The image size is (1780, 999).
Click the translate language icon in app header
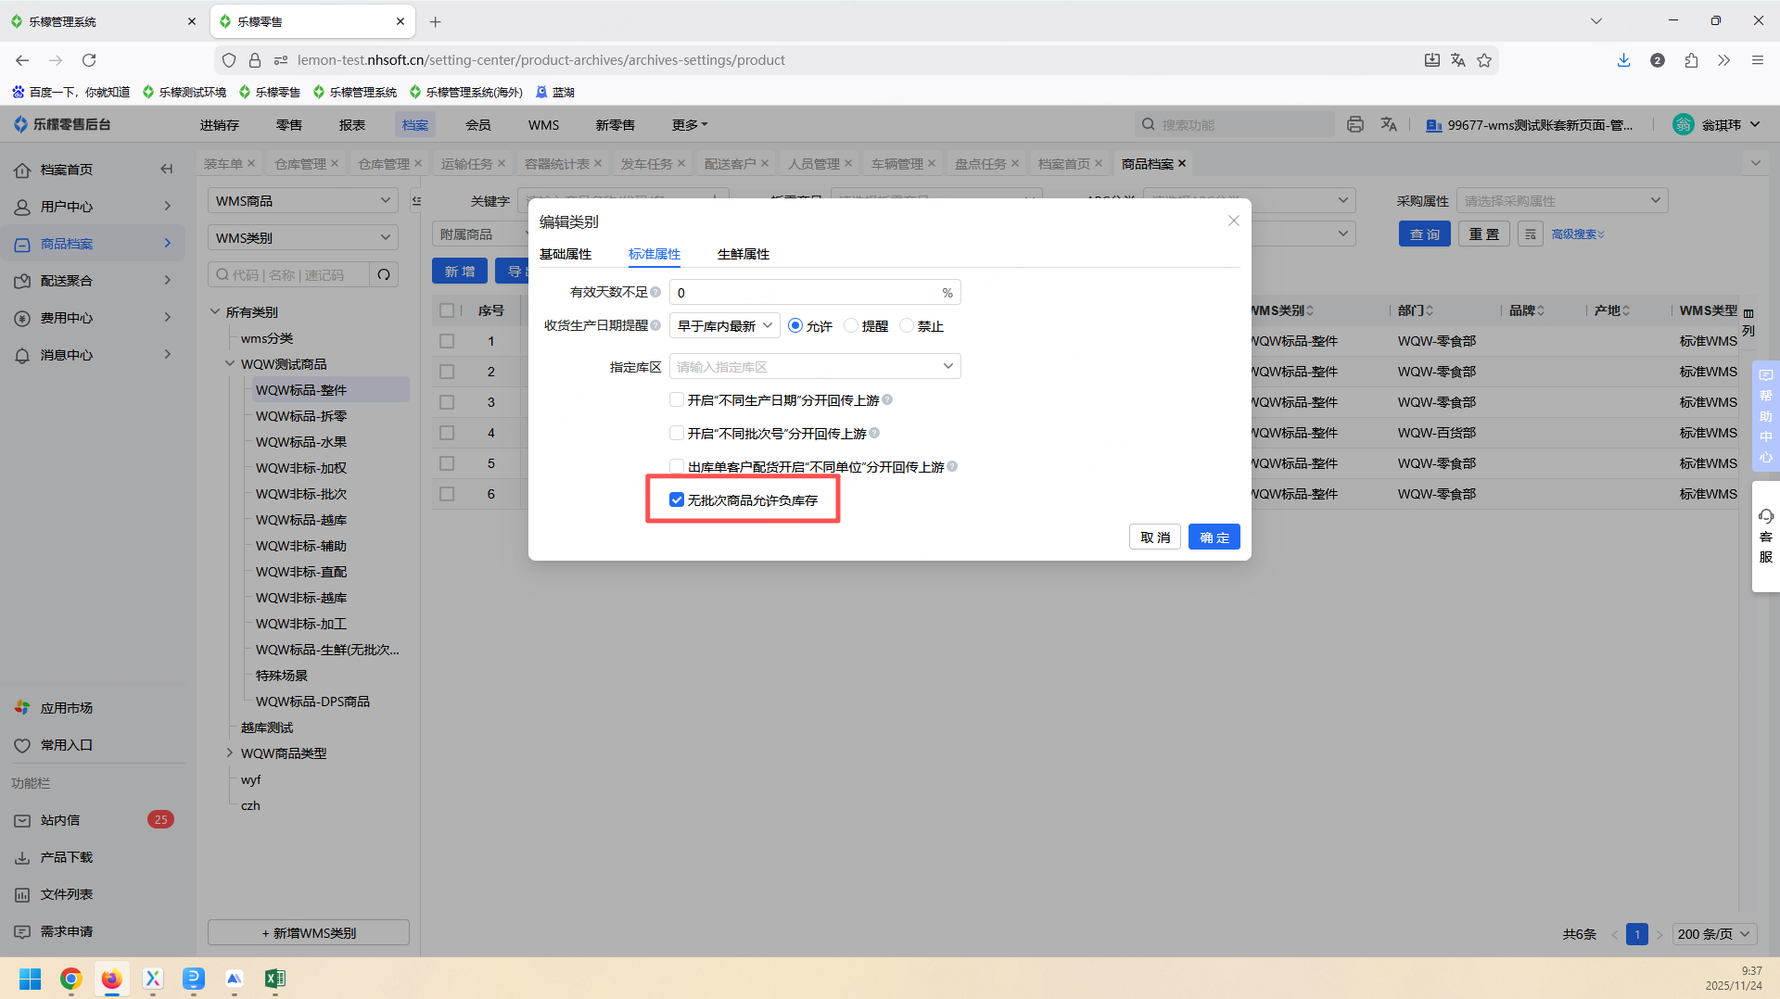(1389, 124)
